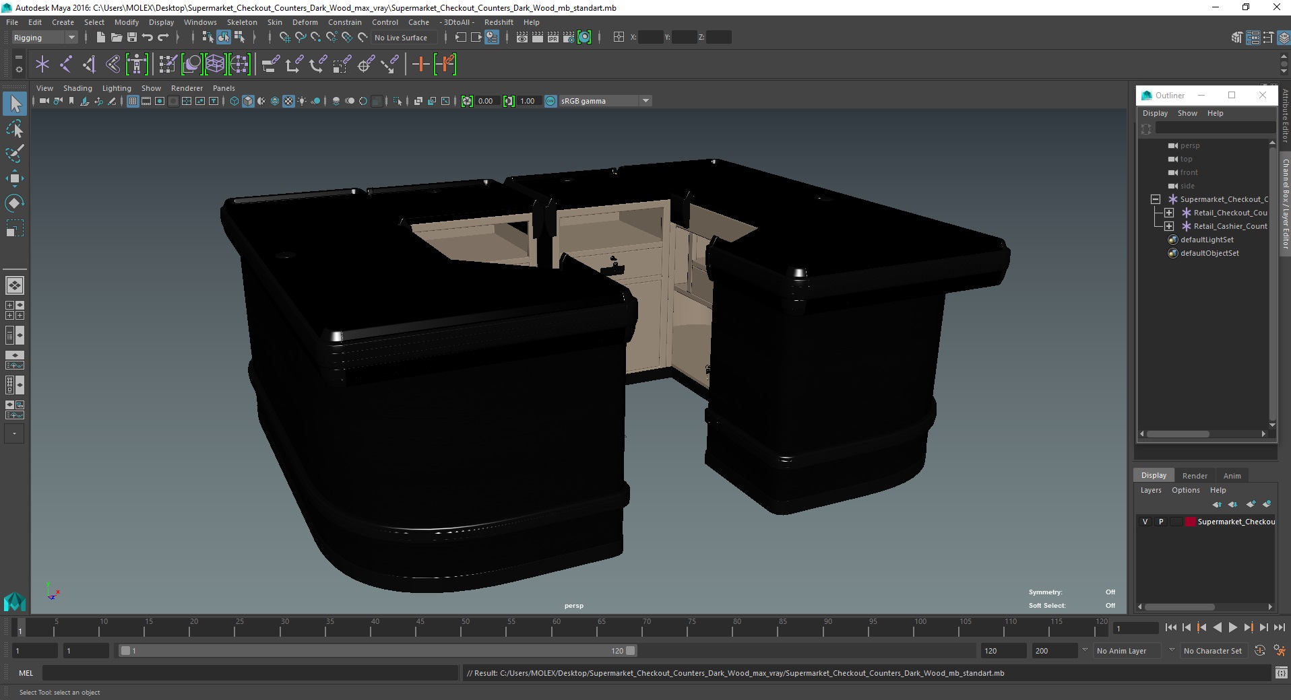Image resolution: width=1291 pixels, height=700 pixels.
Task: Click the Snap to Grids magnet icon
Action: [285, 38]
